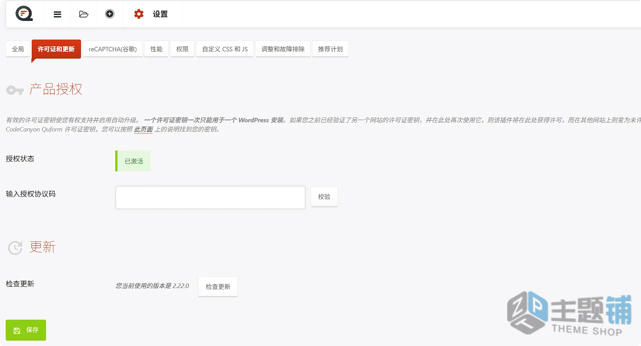Click the 授权状态 label
Viewport: 641px width, 346px height.
pos(20,159)
